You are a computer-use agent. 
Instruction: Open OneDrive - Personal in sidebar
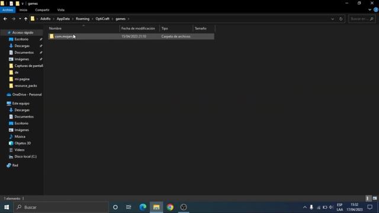27,95
